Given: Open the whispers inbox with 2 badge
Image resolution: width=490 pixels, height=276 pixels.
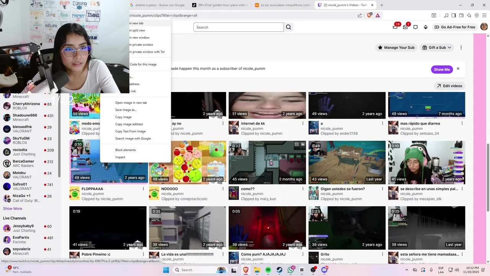Looking at the screenshot, I should point(405,27).
